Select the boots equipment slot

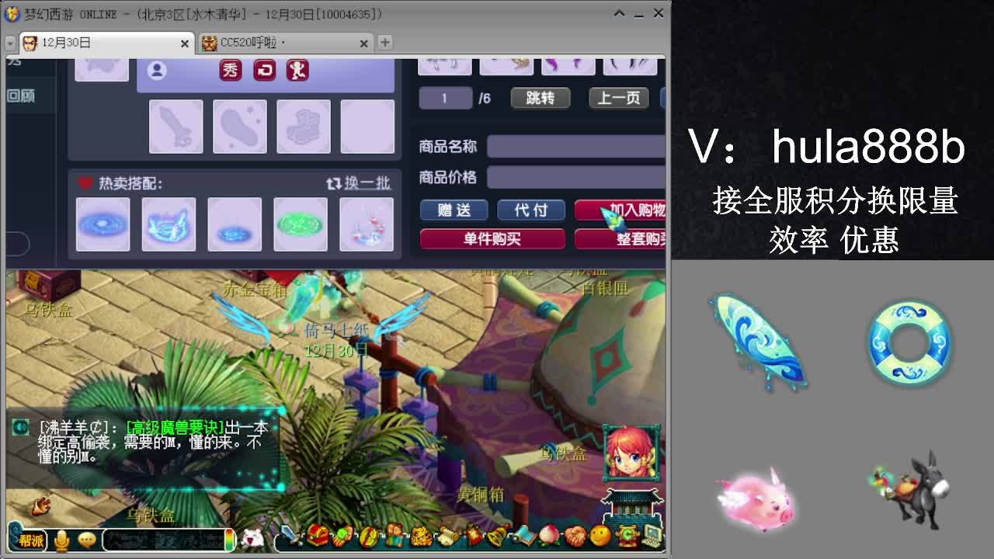click(x=304, y=127)
